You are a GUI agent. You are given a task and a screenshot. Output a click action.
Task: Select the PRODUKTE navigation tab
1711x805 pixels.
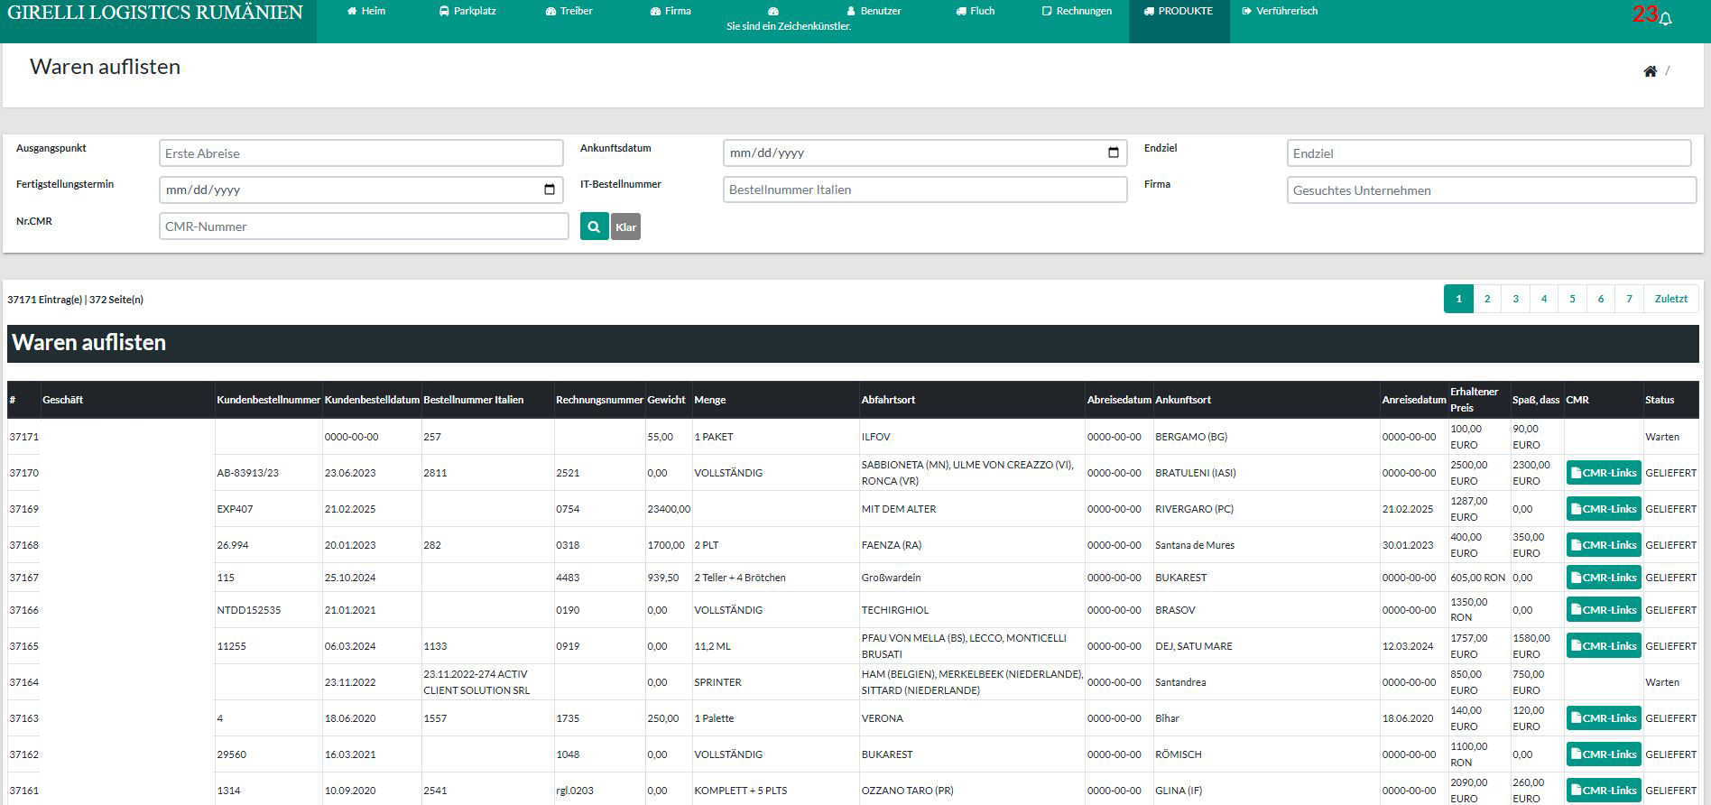pos(1178,11)
